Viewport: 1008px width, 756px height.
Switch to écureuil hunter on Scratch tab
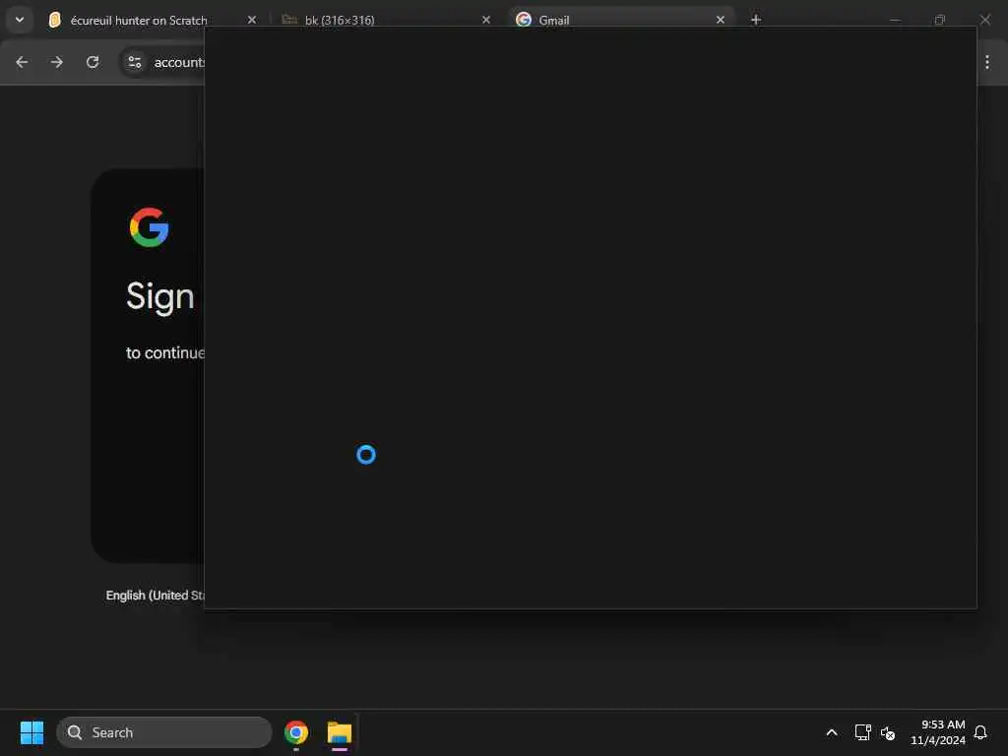click(x=138, y=20)
